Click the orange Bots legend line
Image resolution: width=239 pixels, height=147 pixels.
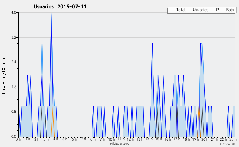(222, 10)
